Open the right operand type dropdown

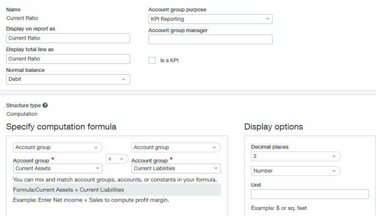click(176, 147)
